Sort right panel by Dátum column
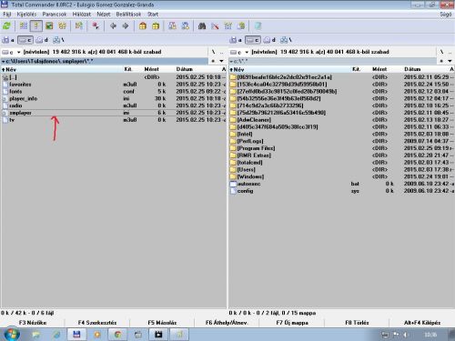455x341 pixels. [x=426, y=69]
